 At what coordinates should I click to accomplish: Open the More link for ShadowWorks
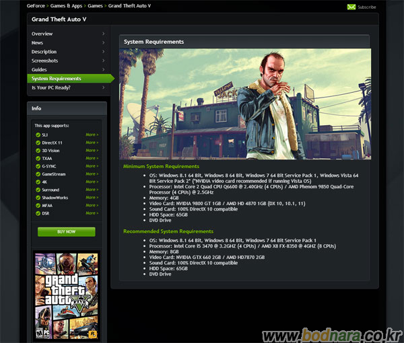point(92,197)
